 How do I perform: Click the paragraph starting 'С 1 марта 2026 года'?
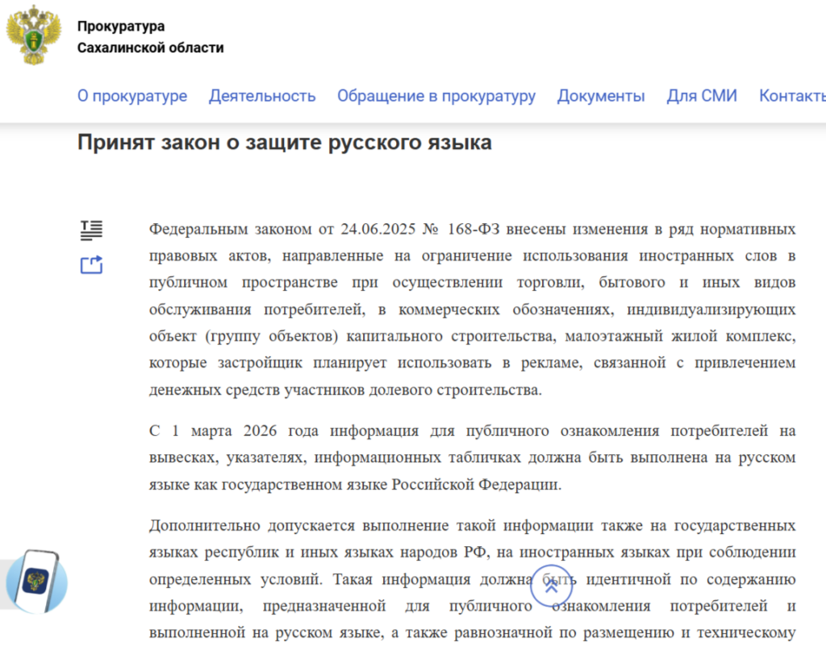click(x=472, y=458)
